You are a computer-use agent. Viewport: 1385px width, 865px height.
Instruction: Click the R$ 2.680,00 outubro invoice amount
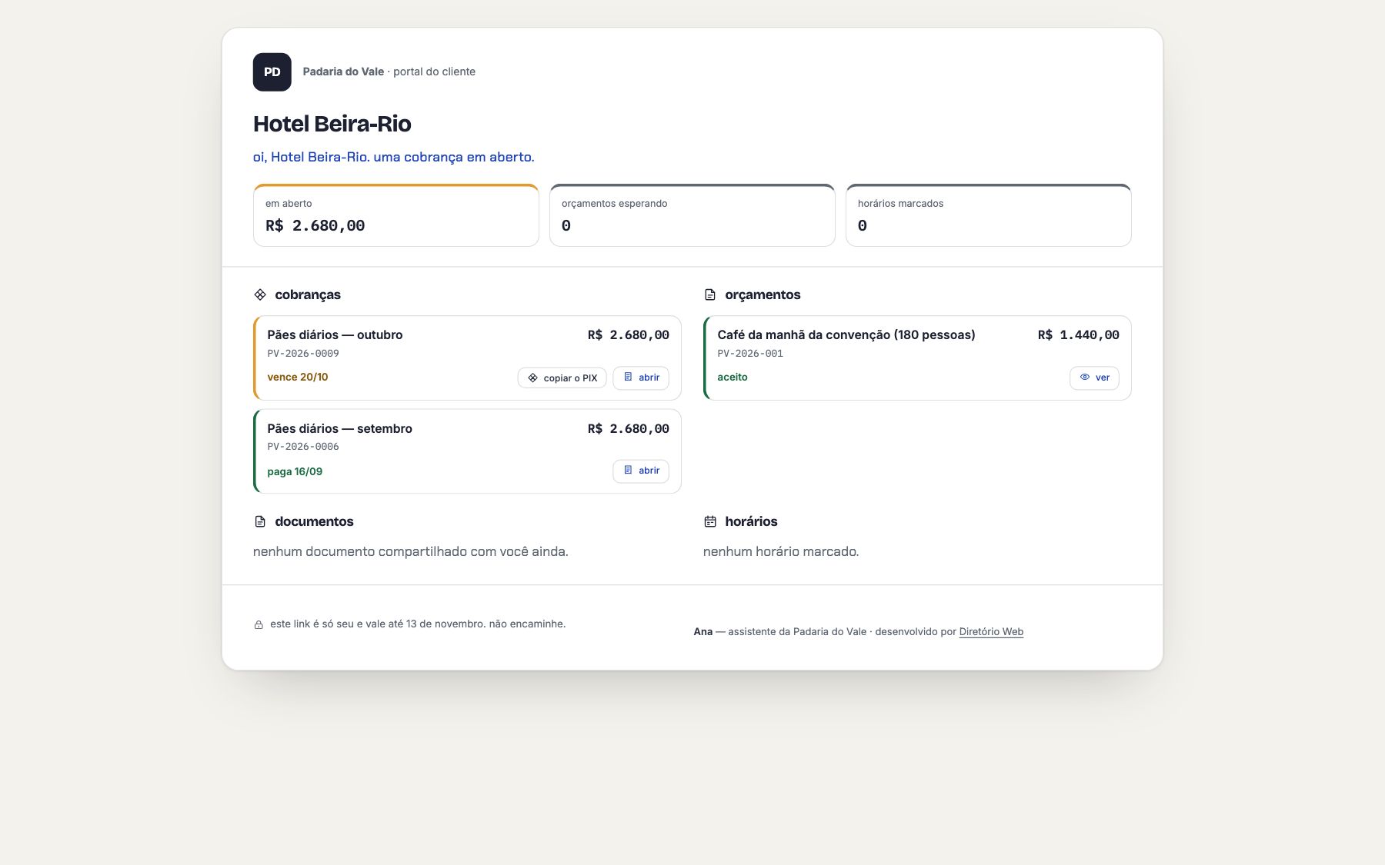[628, 334]
